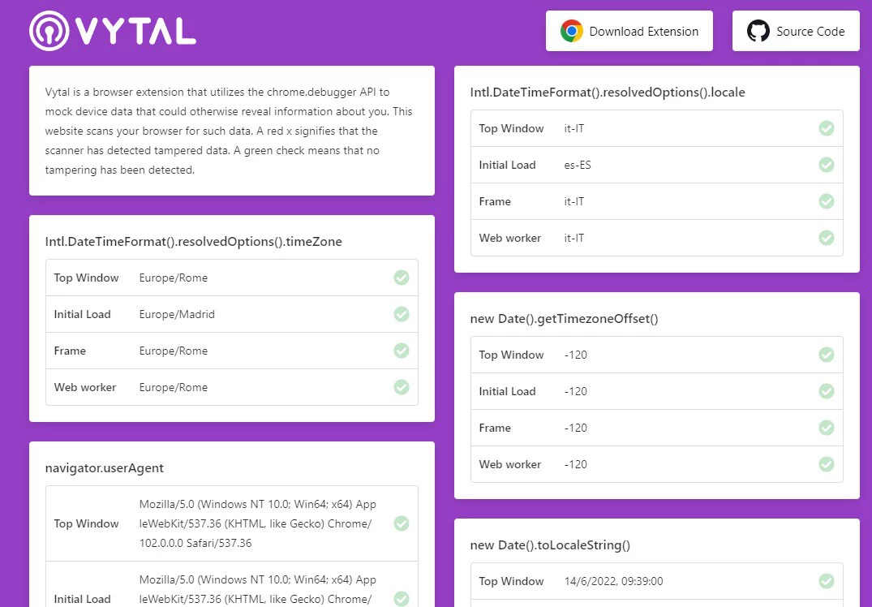
Task: Click the navigator.userAgent section heading
Action: [x=105, y=468]
